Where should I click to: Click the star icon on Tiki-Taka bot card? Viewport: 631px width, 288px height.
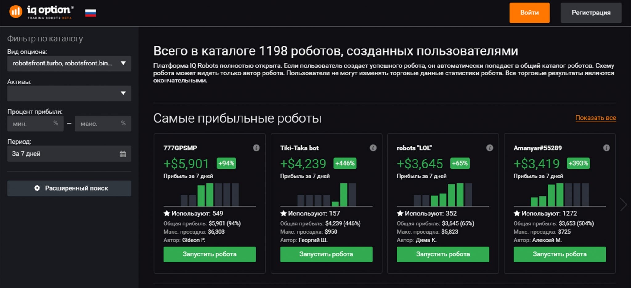283,213
